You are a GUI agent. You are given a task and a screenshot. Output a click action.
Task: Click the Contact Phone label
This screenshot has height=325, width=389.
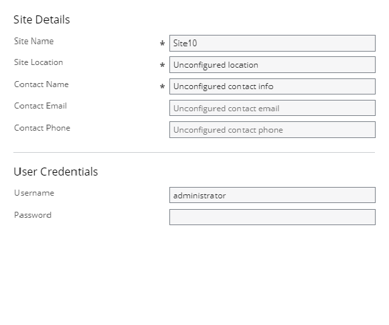[x=42, y=128]
